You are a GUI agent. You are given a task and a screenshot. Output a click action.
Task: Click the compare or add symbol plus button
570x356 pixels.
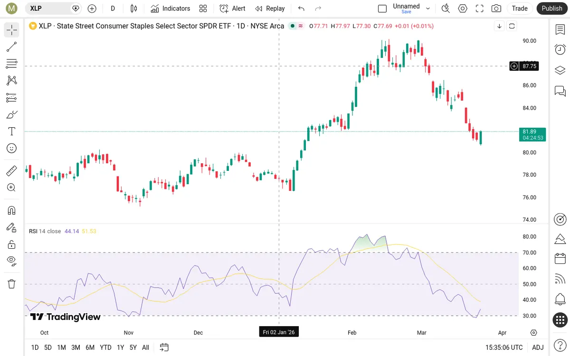pos(92,9)
